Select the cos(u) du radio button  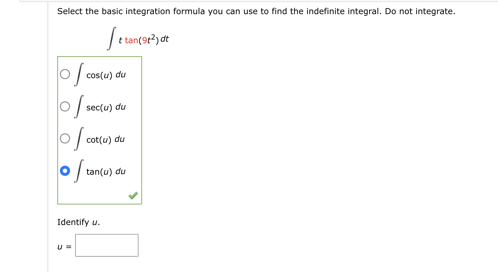(x=65, y=74)
